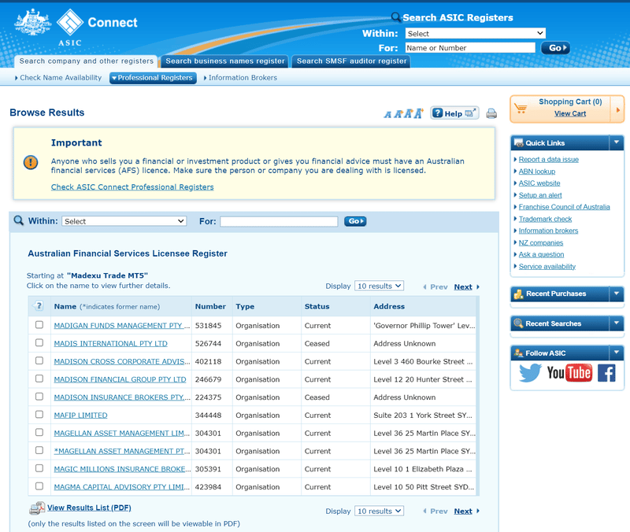
Task: Click the Name or Number search field
Action: click(x=470, y=48)
